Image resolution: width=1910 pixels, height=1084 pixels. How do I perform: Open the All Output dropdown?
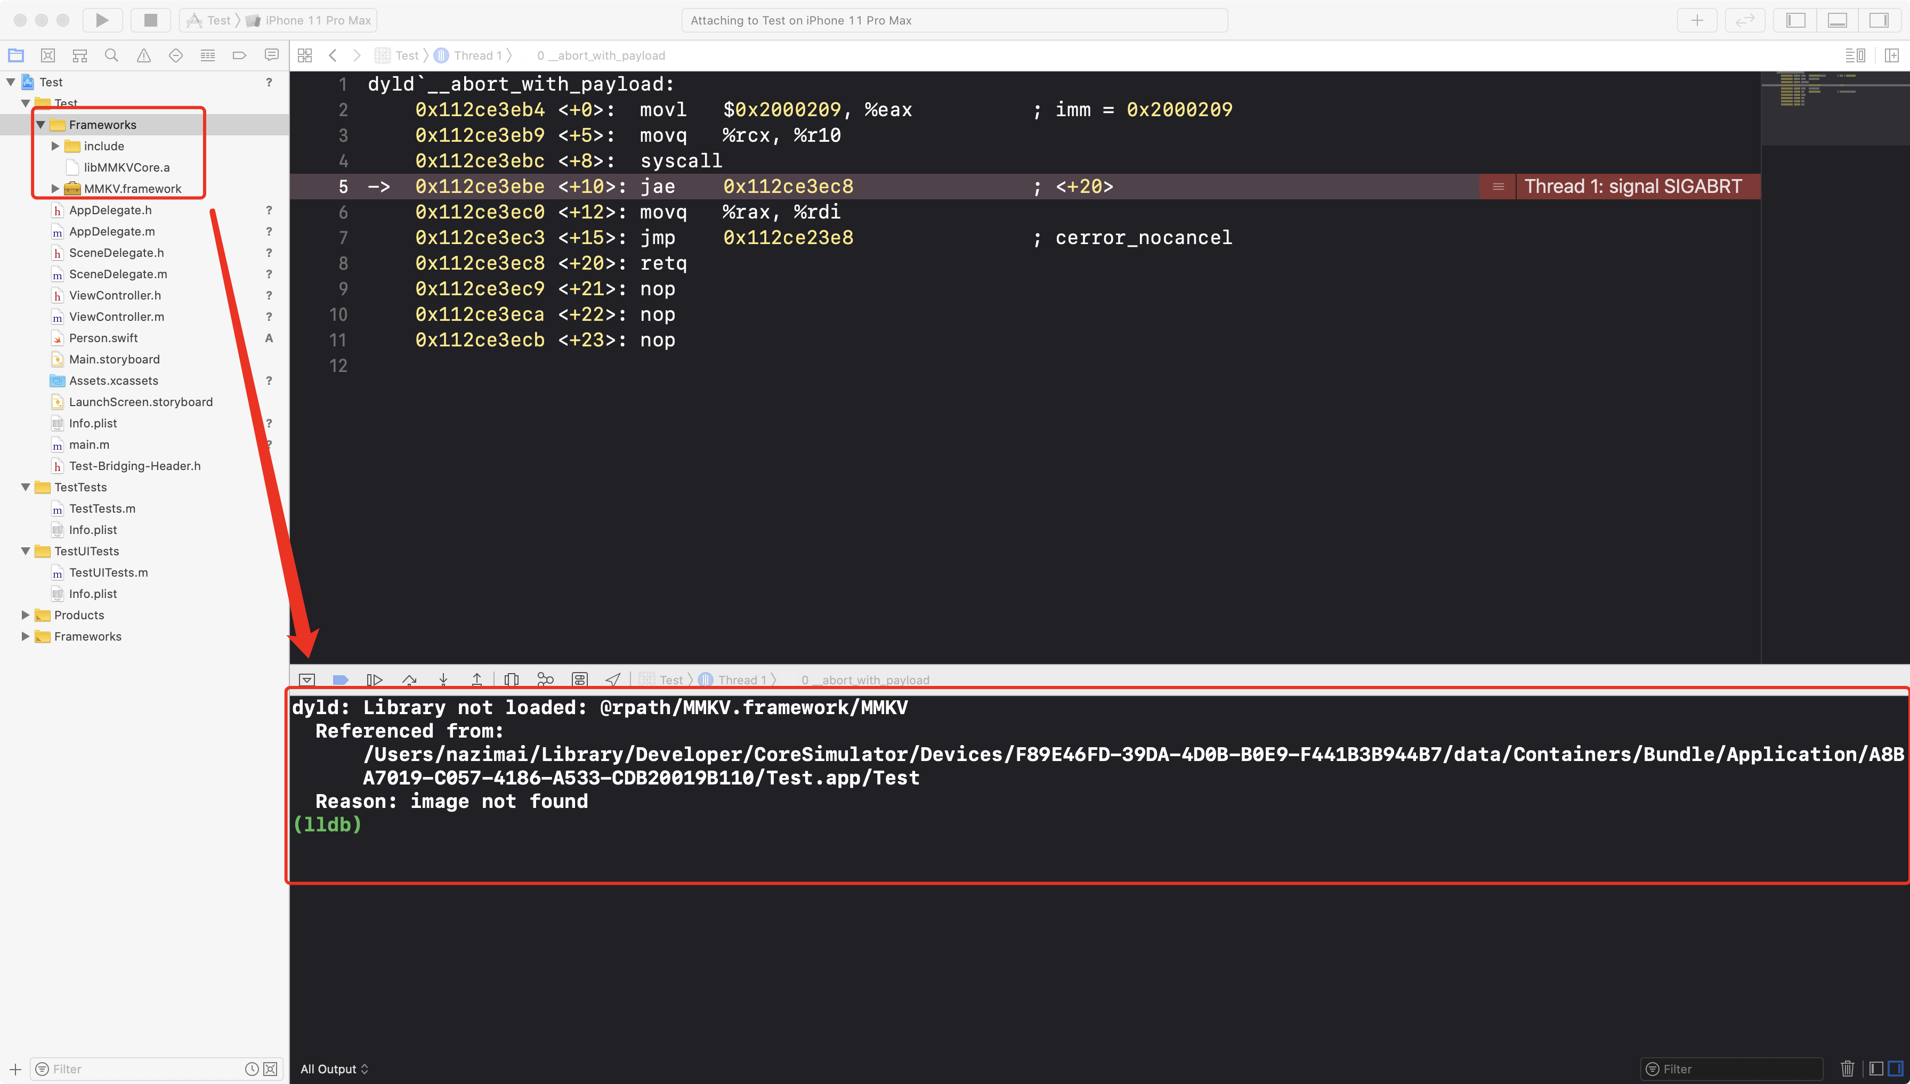tap(334, 1069)
